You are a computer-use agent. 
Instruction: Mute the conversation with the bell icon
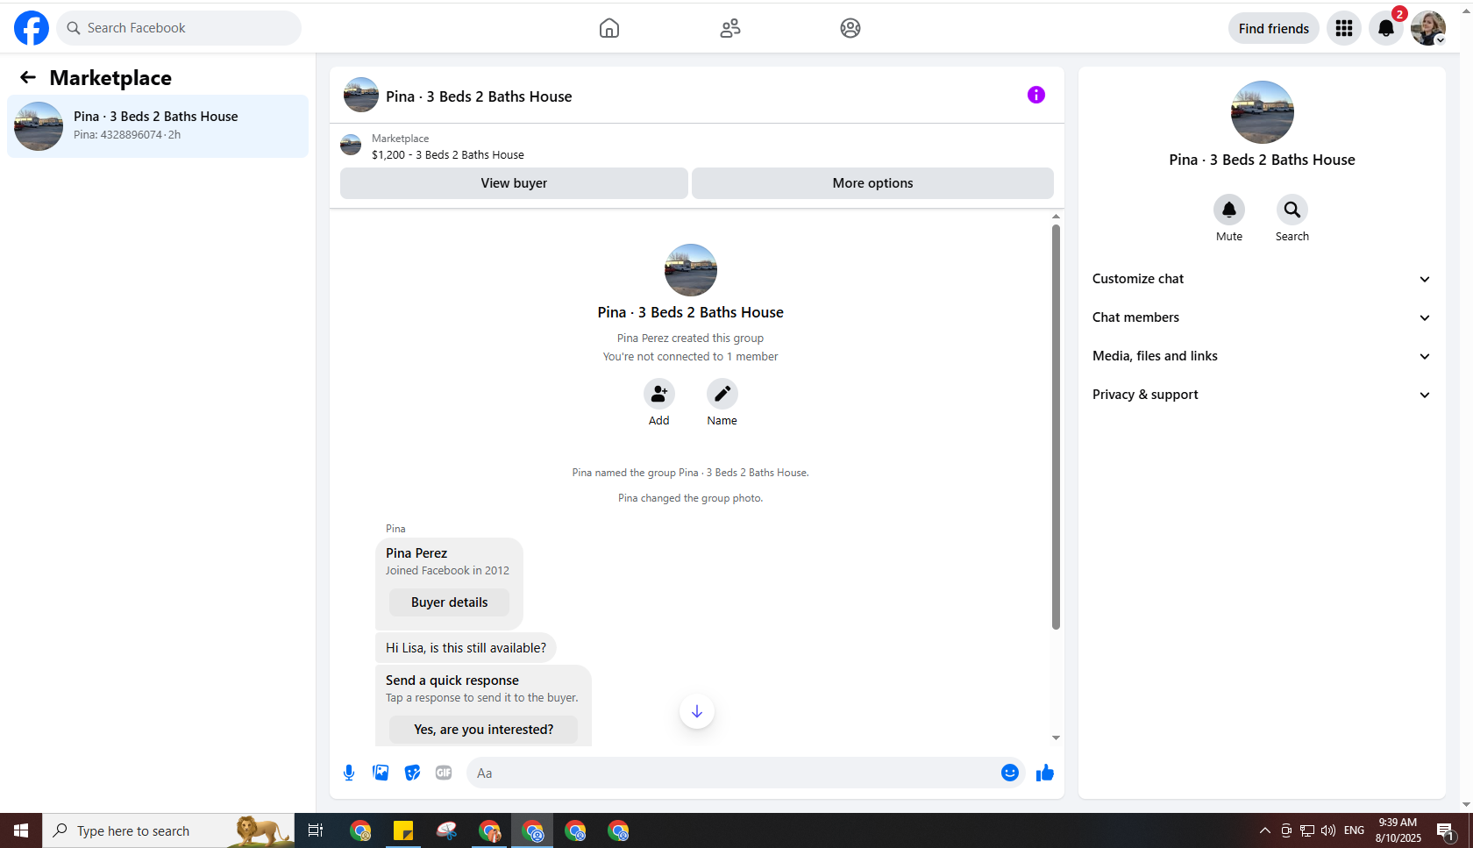point(1229,210)
